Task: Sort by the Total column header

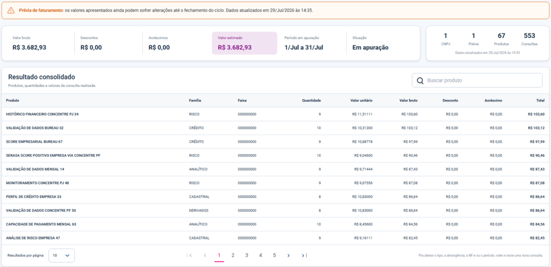Action: (x=540, y=101)
